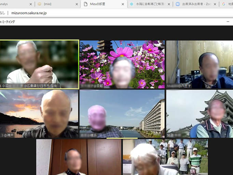Click the mixi favicon on its tab
The height and width of the screenshot is (175, 233).
40,4
